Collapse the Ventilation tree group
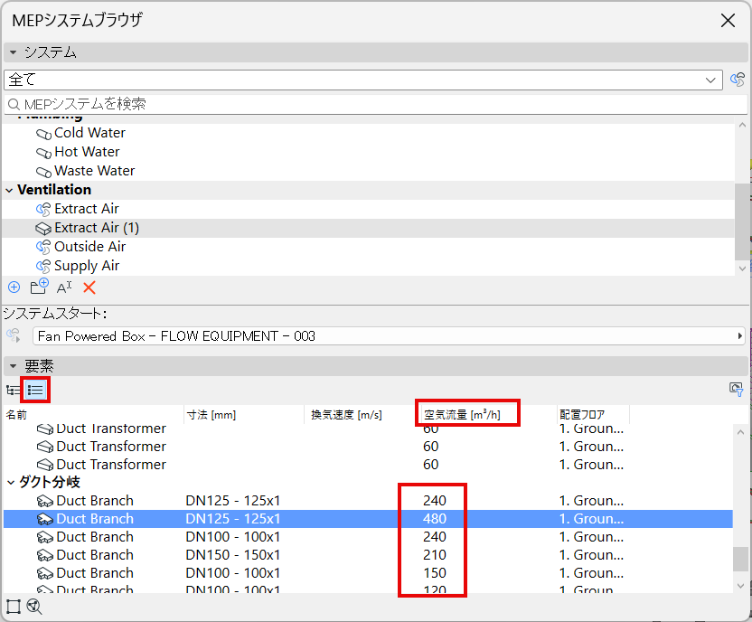 click(9, 191)
